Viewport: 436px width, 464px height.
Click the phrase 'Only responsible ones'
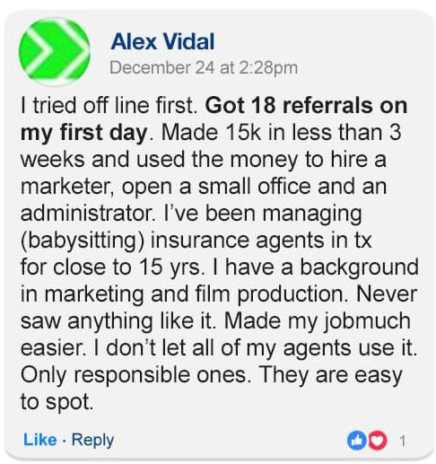[x=135, y=375]
